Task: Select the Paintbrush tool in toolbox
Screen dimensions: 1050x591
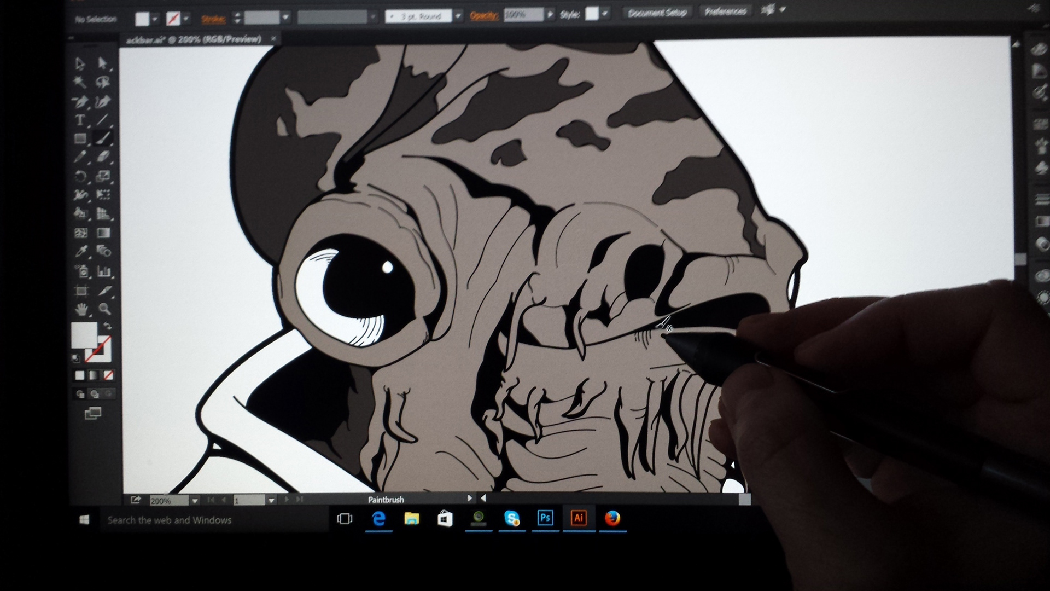Action: 103,138
